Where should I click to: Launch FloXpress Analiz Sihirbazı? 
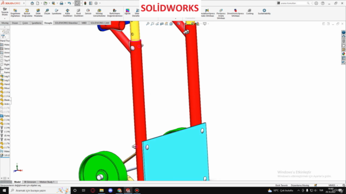221,14
